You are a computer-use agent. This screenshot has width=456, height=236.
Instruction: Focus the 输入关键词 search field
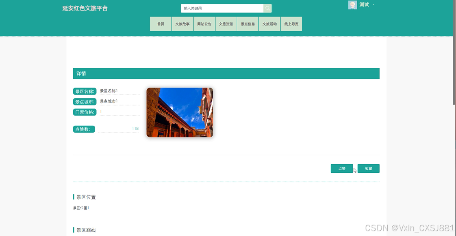[222, 8]
